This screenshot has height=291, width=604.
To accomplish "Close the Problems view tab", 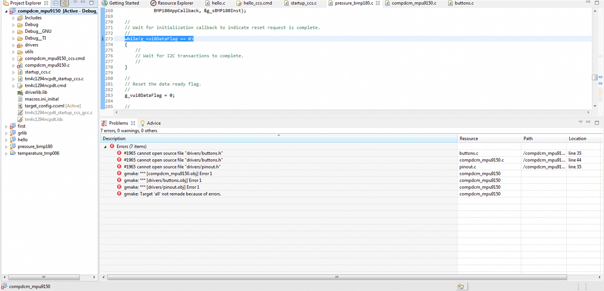I will (x=133, y=123).
